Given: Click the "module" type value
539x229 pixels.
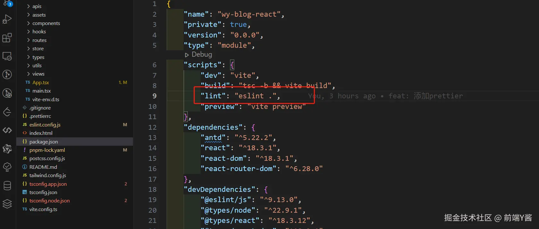Looking at the screenshot, I should [234, 45].
